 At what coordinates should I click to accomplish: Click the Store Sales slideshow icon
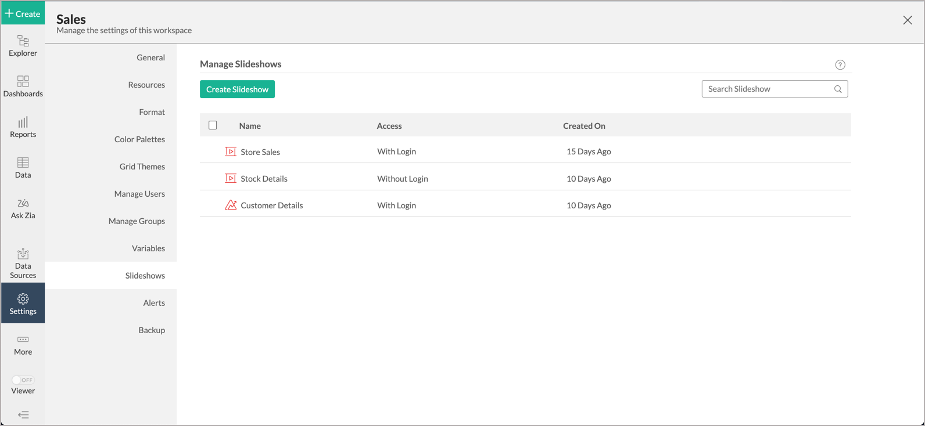coord(231,151)
